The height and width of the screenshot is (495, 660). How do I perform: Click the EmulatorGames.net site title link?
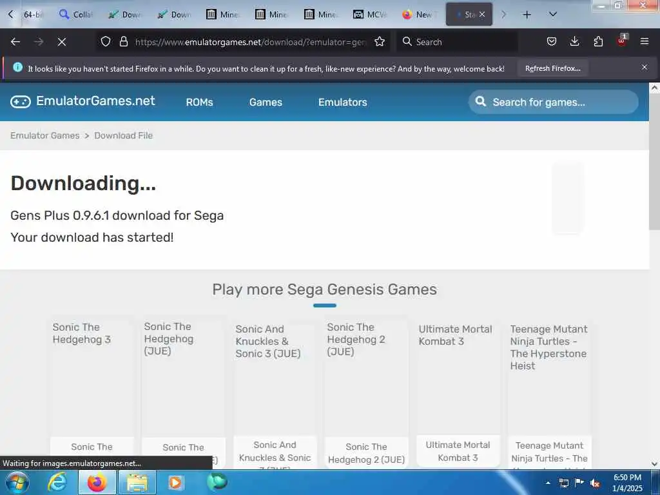(x=95, y=101)
